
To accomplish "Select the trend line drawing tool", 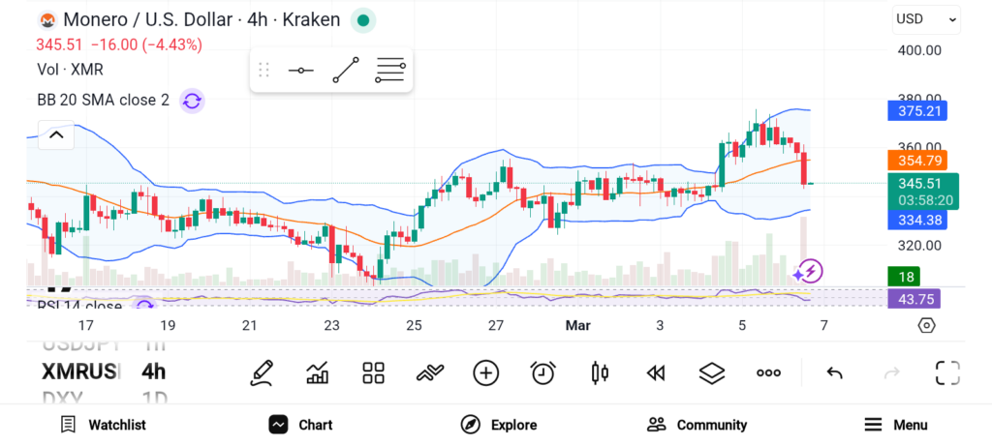I will coord(345,71).
